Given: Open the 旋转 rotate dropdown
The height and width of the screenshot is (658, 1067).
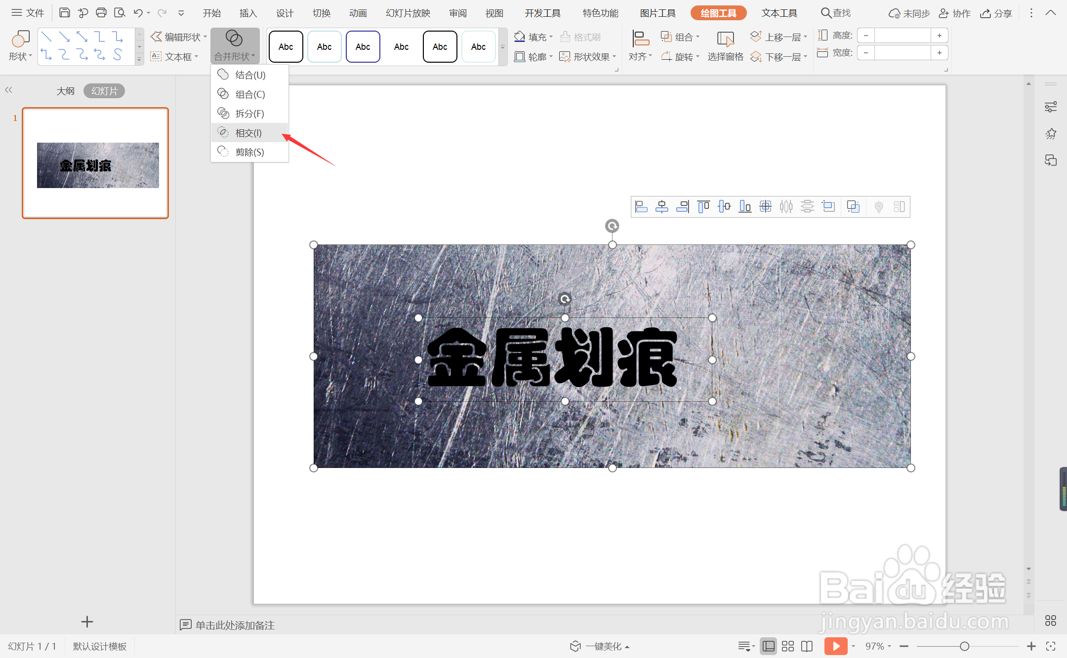Looking at the screenshot, I should pos(680,57).
